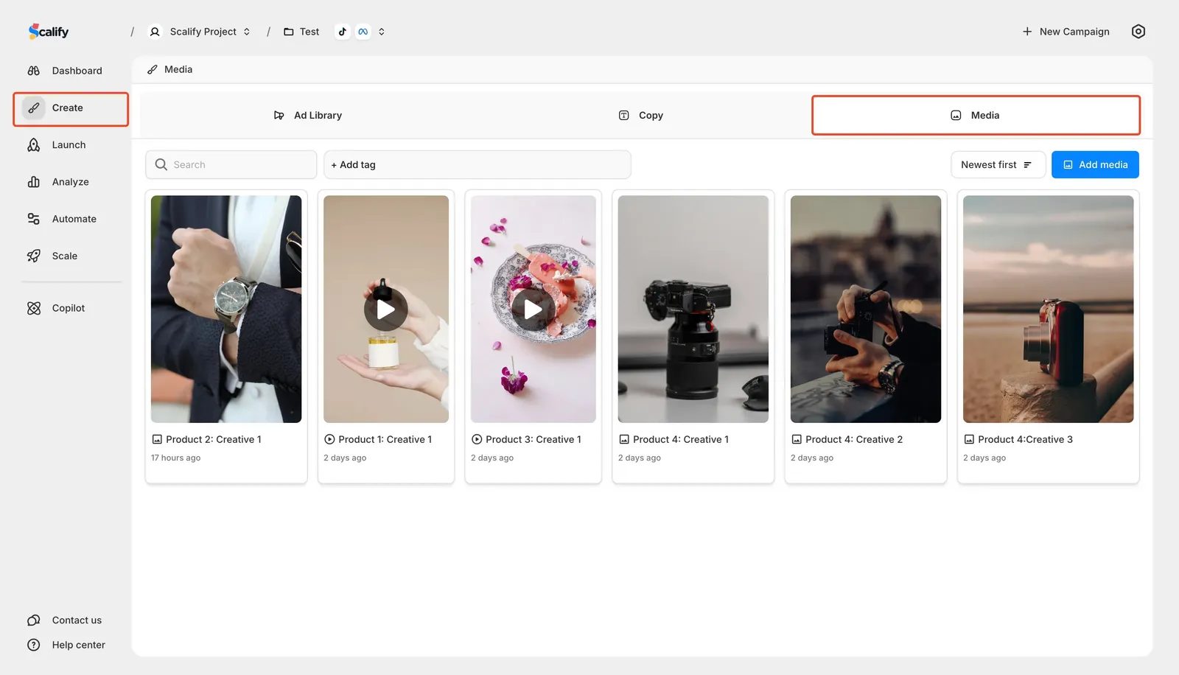Image resolution: width=1179 pixels, height=675 pixels.
Task: Open the platform selector chevron next to Meta
Action: click(381, 32)
